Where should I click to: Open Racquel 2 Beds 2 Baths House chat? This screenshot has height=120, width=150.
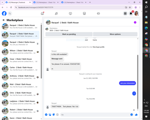20,43
